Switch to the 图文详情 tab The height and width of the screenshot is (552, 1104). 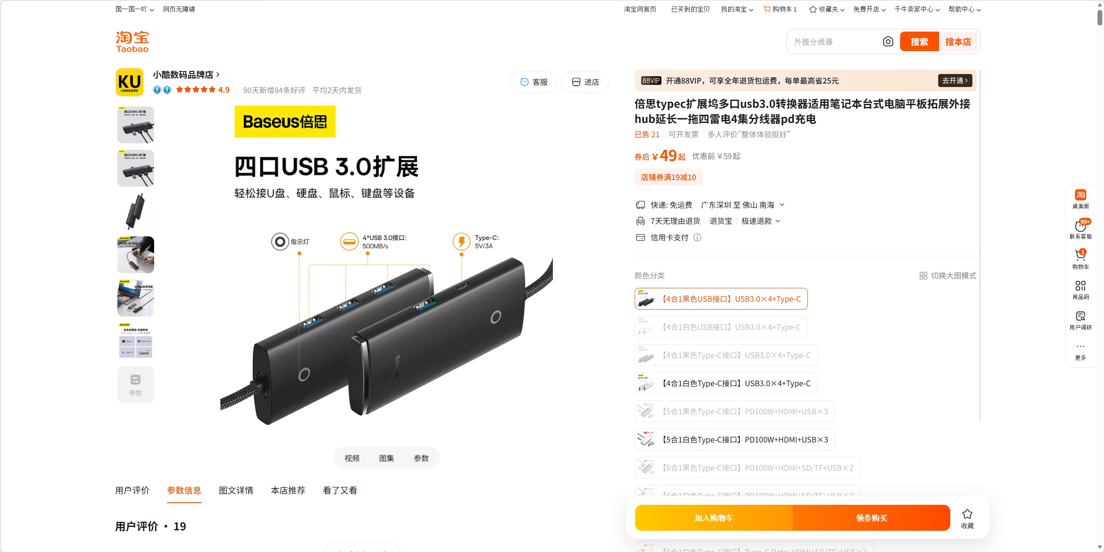236,491
